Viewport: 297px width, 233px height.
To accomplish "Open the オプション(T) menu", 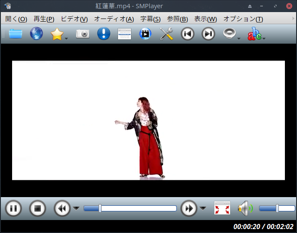I will pyautogui.click(x=243, y=19).
